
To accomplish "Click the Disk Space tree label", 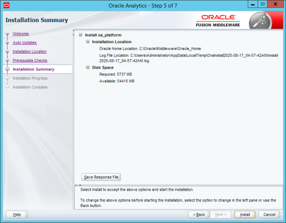I will (x=103, y=67).
